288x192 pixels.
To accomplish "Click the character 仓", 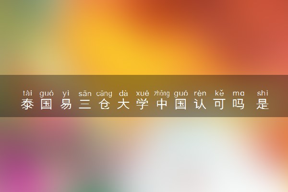I will pos(104,104).
